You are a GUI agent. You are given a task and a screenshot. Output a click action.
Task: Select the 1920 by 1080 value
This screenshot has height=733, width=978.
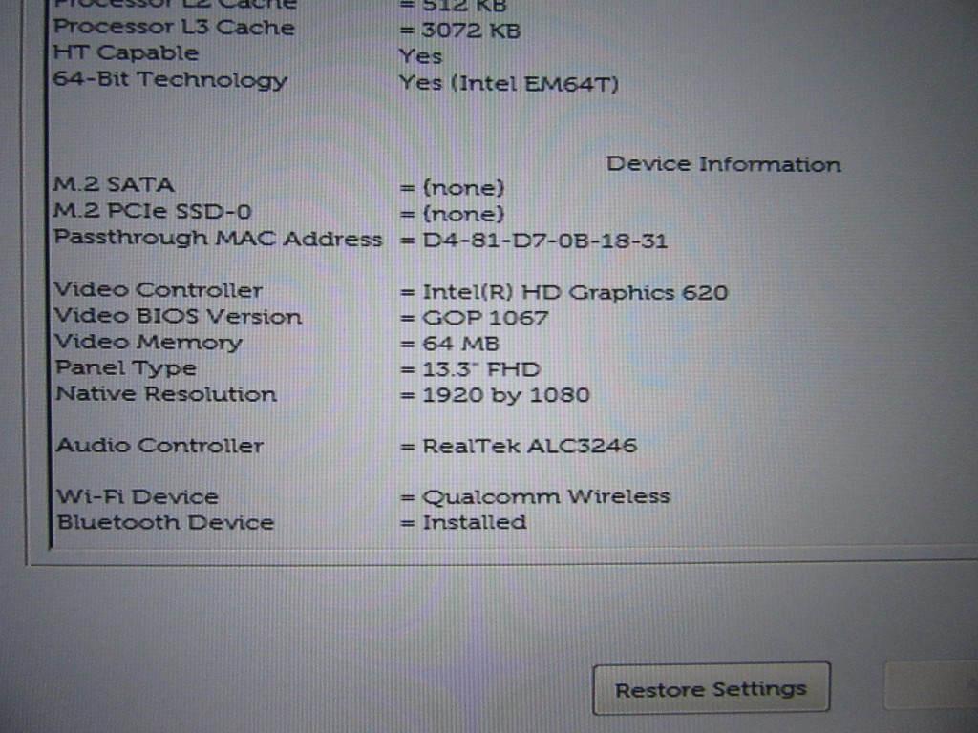click(x=506, y=395)
